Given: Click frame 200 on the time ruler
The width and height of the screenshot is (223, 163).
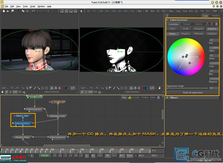Looking at the screenshot, I should (100, 151).
